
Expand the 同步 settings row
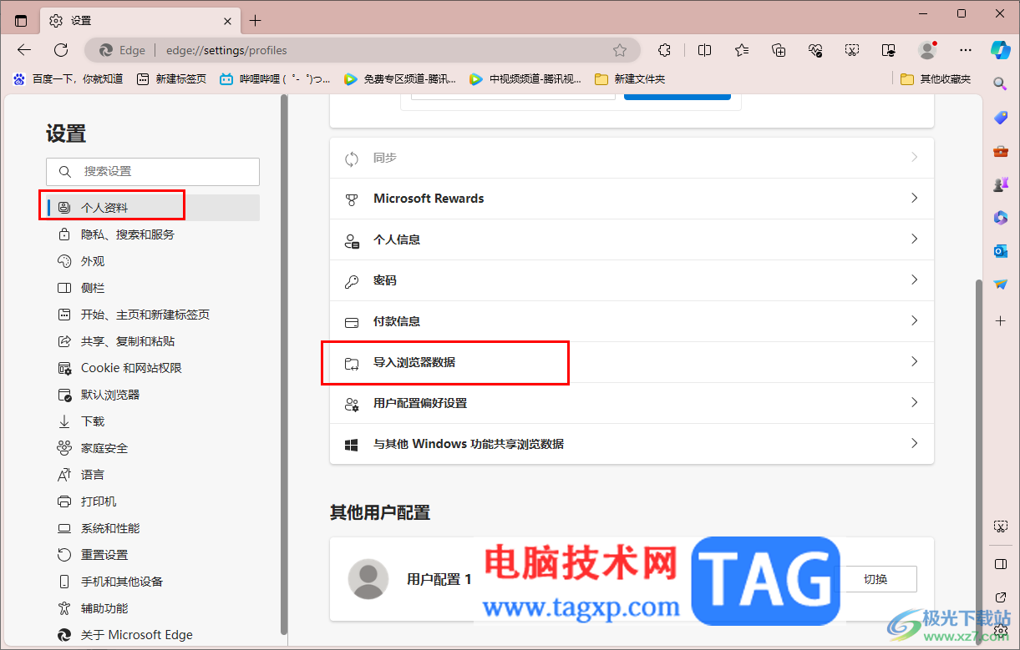click(913, 158)
